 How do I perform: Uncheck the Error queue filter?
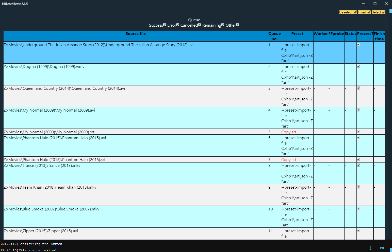[177, 25]
